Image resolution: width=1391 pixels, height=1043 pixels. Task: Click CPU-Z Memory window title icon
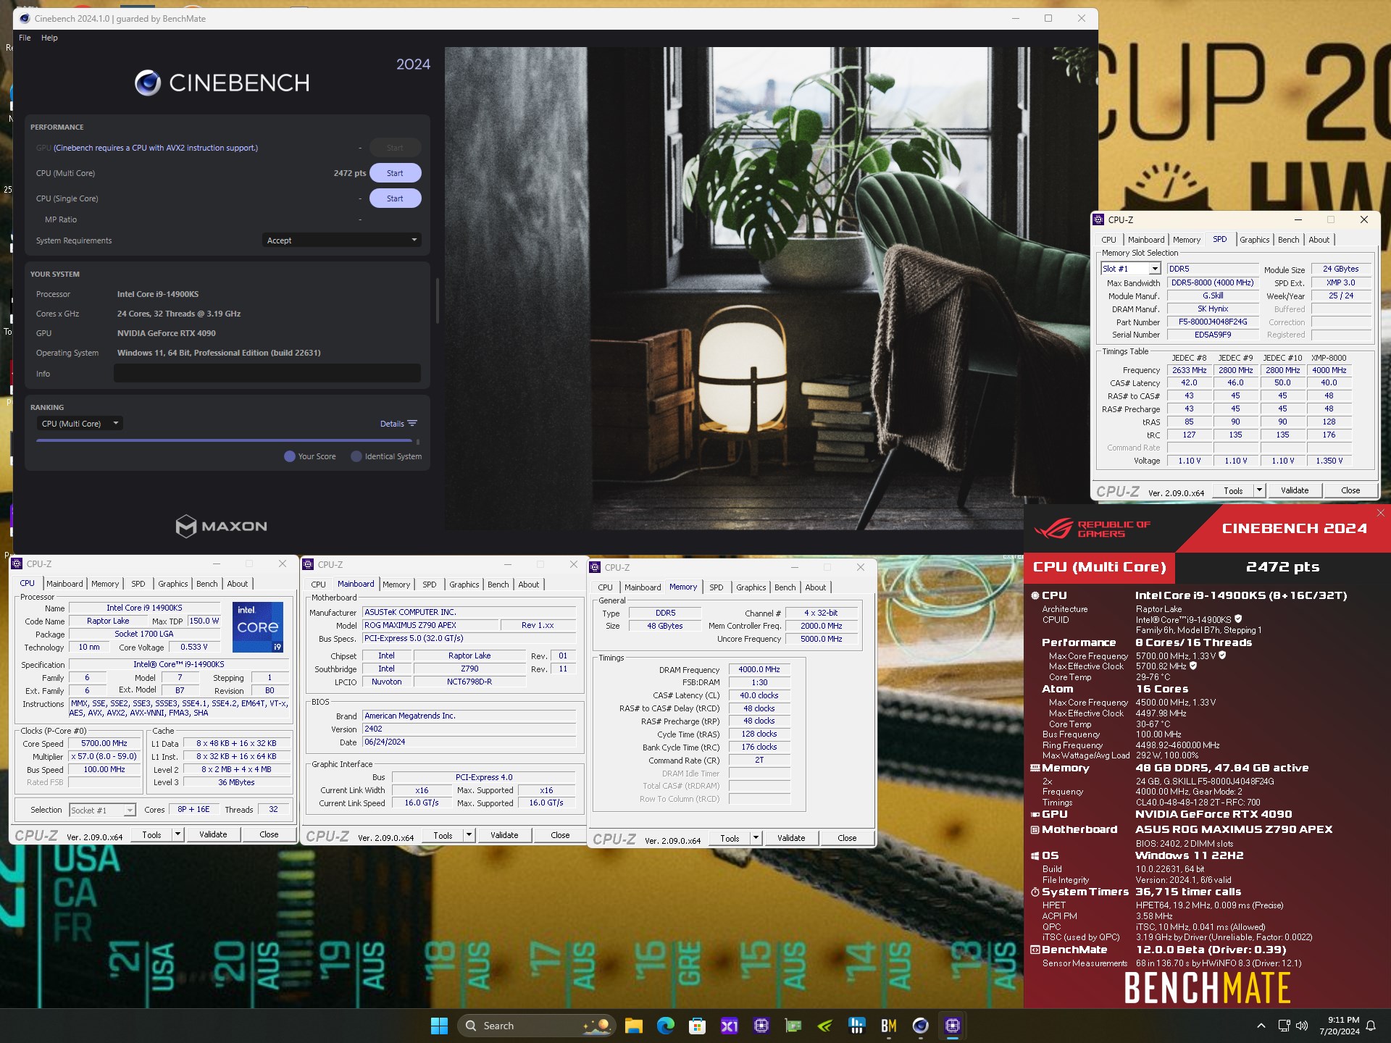595,567
